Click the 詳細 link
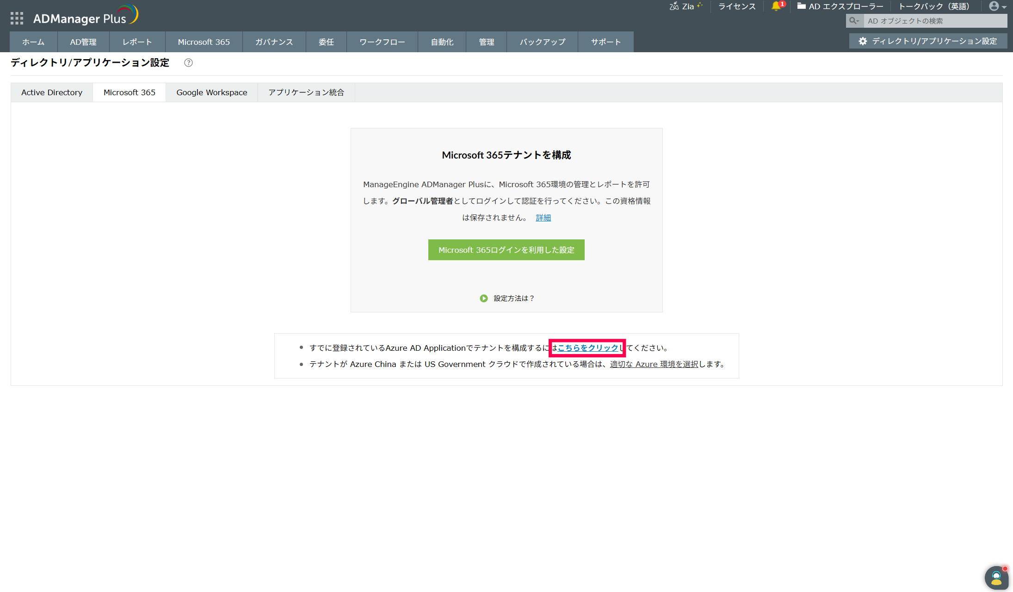1013x592 pixels. point(543,218)
